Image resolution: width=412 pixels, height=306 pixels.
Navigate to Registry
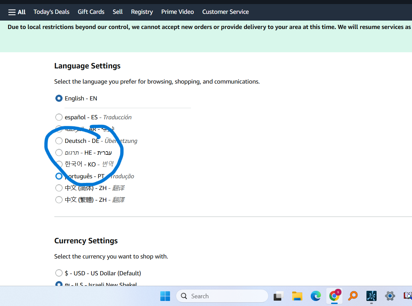coord(142,12)
